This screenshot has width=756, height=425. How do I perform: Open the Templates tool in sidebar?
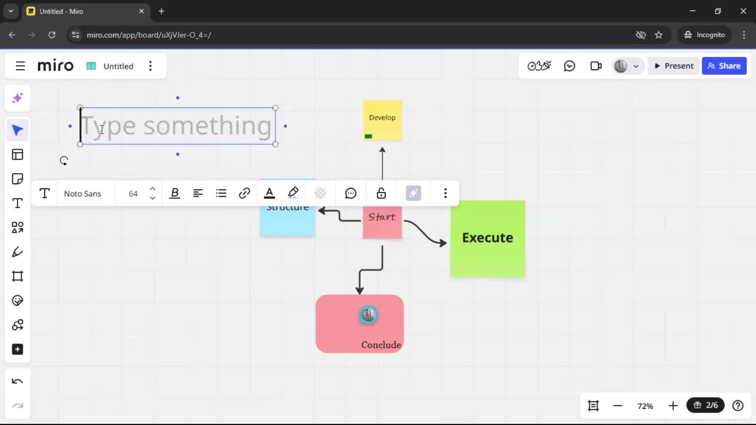(17, 155)
